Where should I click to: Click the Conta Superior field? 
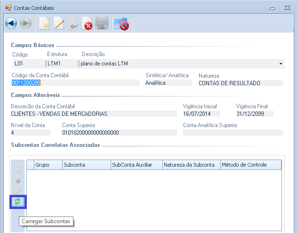[x=119, y=133]
